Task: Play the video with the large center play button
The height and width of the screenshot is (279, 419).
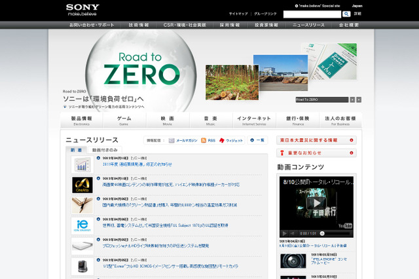Action: tap(316, 204)
